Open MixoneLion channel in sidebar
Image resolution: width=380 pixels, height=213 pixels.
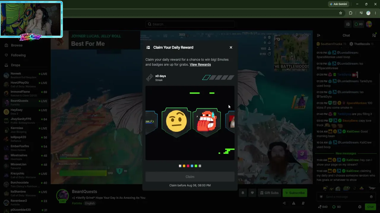coord(25,166)
